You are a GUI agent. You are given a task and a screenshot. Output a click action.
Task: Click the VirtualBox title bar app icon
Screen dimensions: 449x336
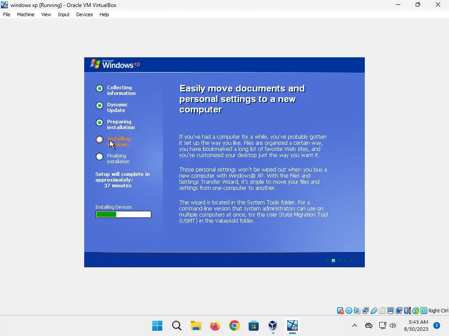click(4, 5)
